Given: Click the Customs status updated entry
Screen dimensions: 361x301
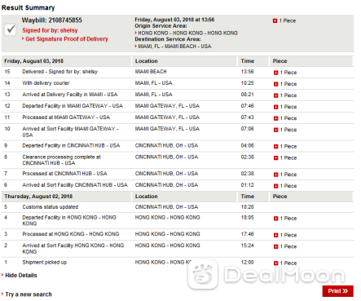Looking at the screenshot, I should (x=51, y=207).
